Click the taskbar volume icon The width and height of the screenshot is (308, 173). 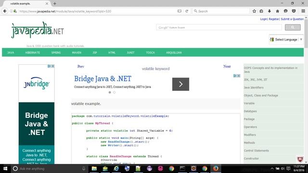click(282, 169)
